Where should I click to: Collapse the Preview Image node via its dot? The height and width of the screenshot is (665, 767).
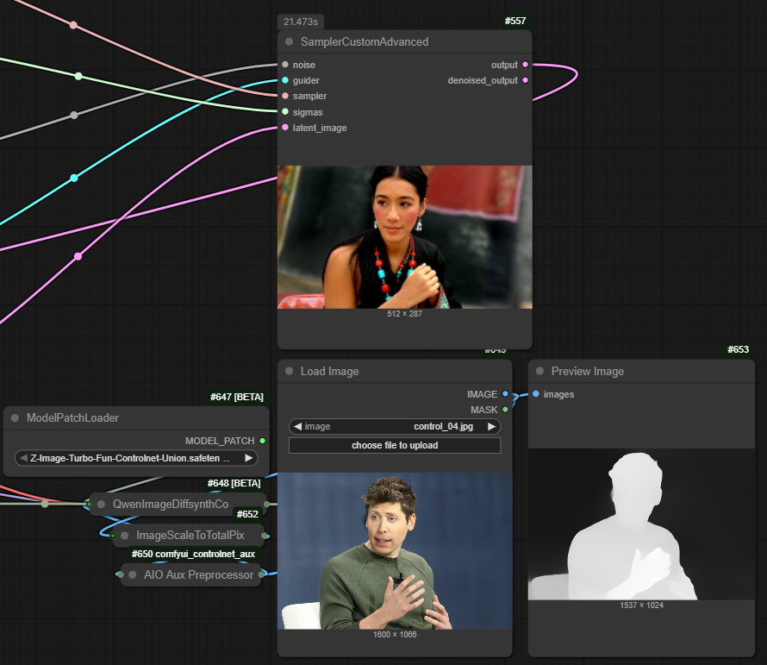pos(540,371)
